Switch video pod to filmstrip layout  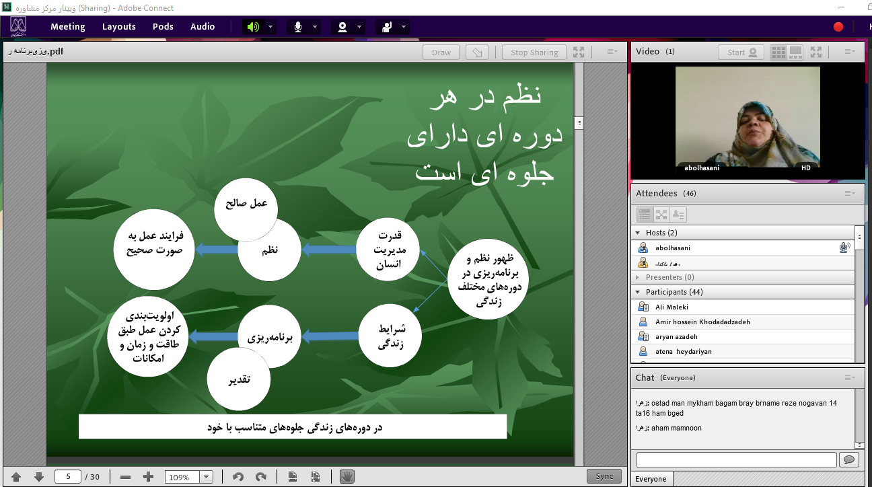(x=795, y=52)
